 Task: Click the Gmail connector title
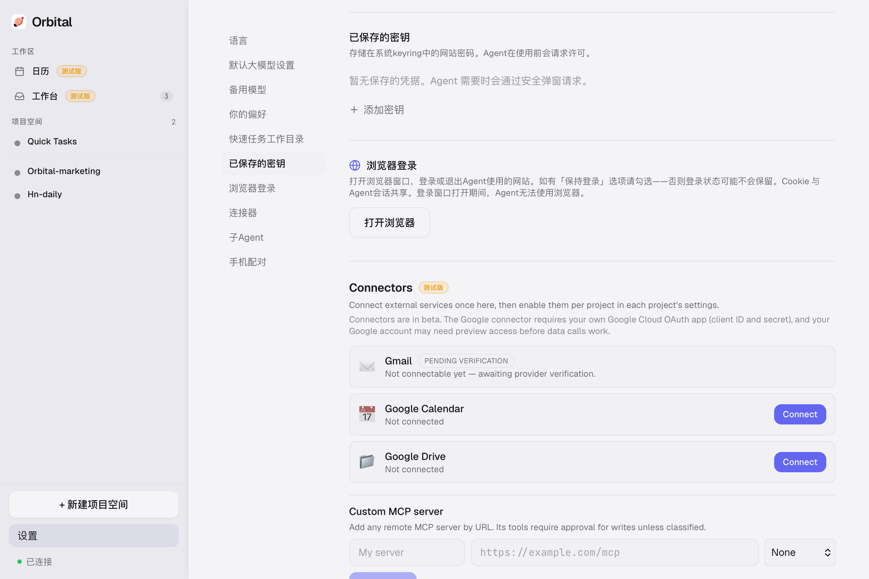[398, 361]
